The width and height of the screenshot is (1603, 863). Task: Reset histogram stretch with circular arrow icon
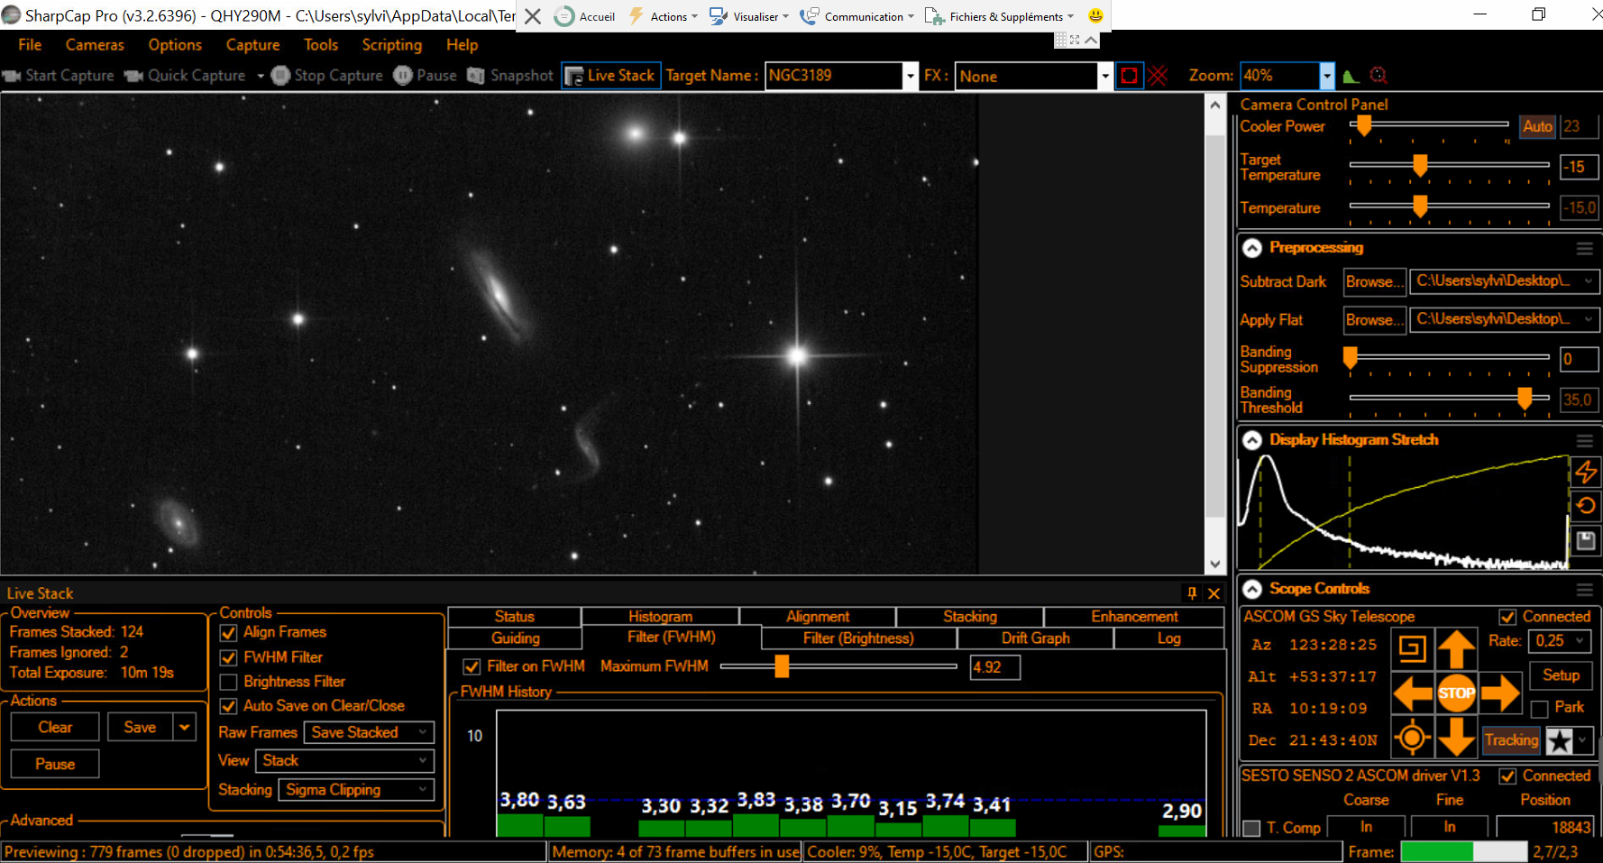1586,506
